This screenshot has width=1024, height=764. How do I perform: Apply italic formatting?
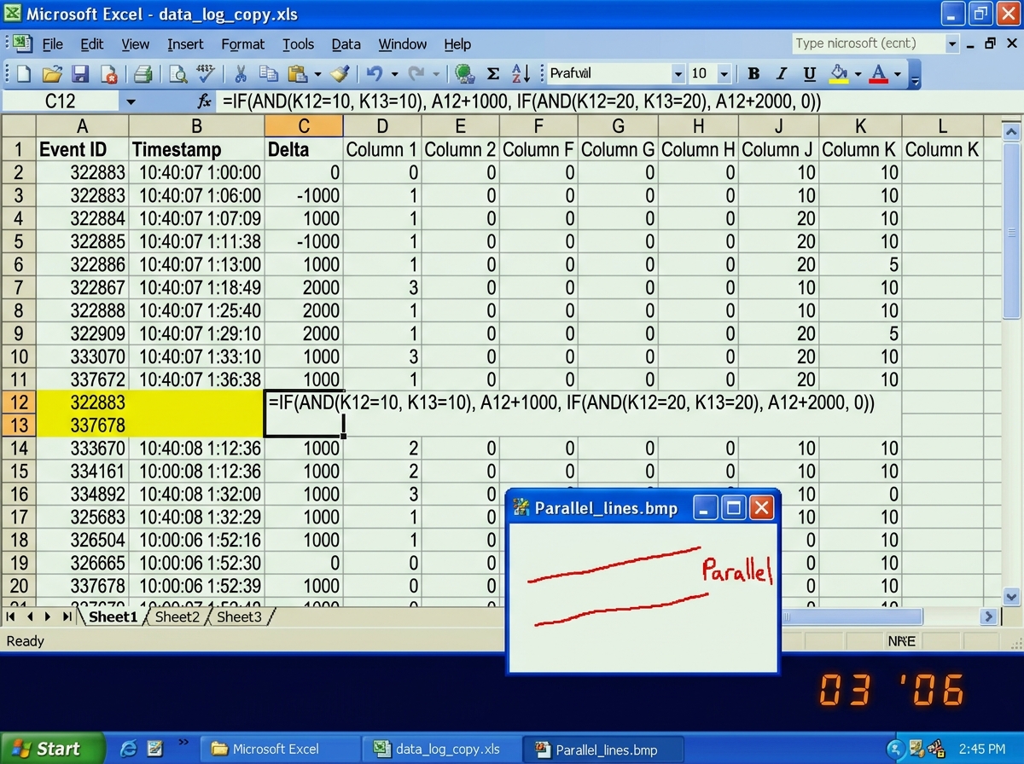click(781, 73)
